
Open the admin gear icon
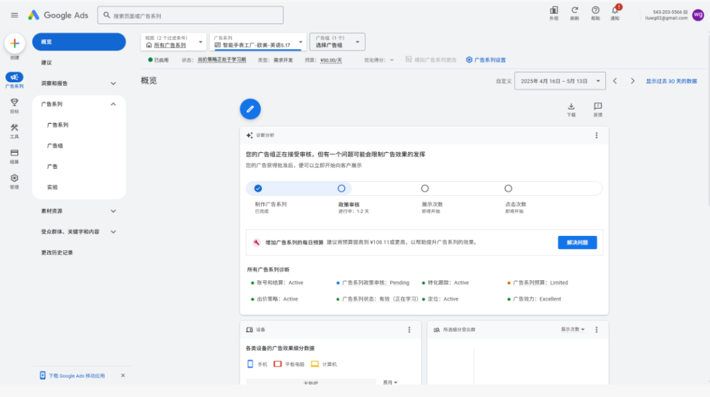point(15,178)
